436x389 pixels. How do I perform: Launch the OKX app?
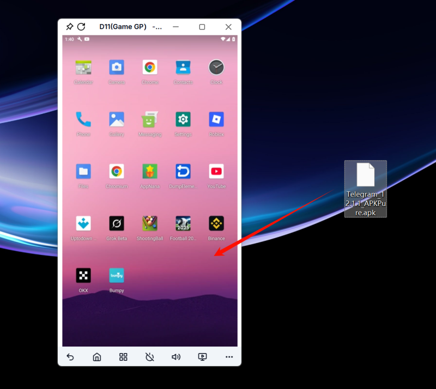point(83,276)
